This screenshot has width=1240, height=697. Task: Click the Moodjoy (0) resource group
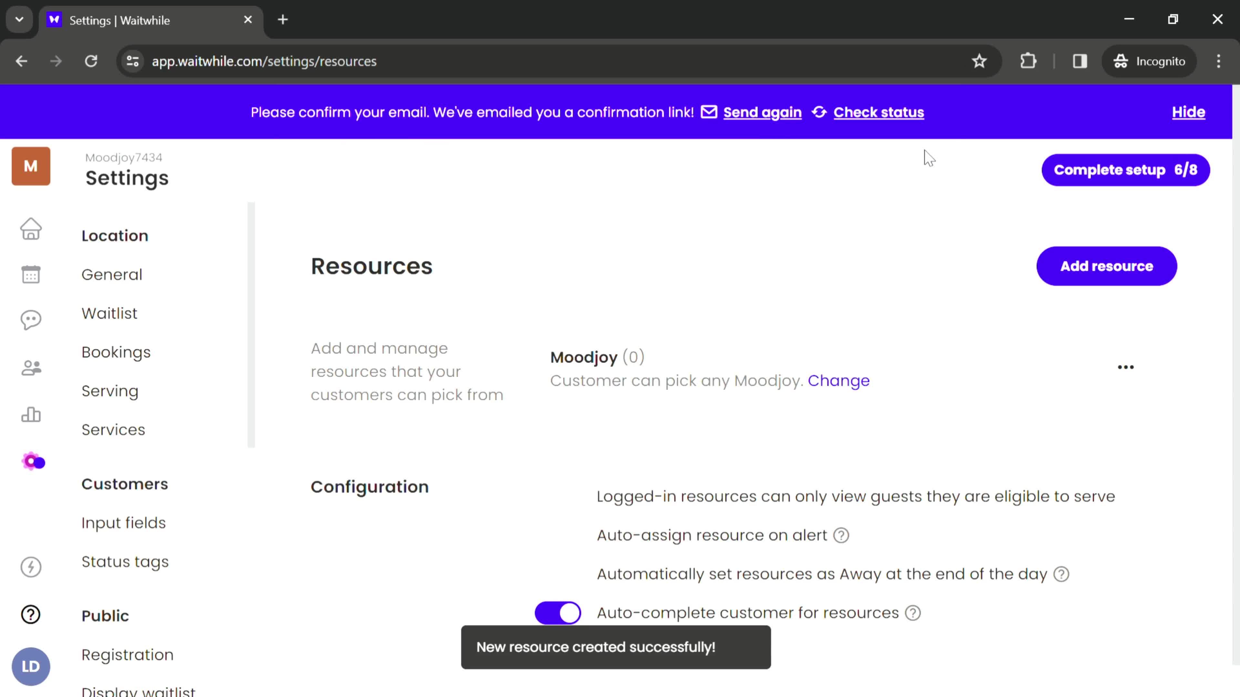(x=597, y=358)
